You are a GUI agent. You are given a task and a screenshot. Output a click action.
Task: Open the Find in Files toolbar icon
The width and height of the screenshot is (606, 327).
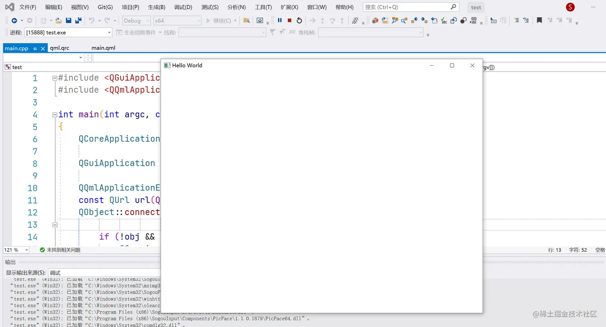tap(246, 20)
